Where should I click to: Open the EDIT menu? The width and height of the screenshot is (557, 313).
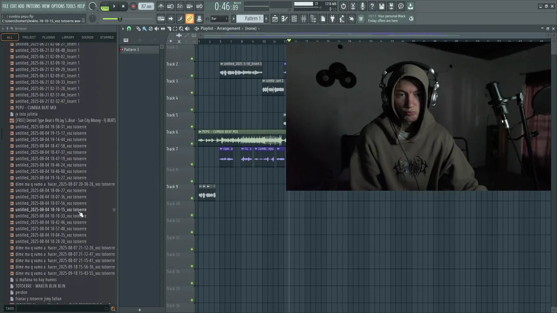point(13,6)
